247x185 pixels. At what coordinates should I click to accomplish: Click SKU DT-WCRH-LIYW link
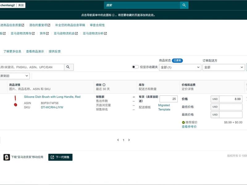point(52,107)
